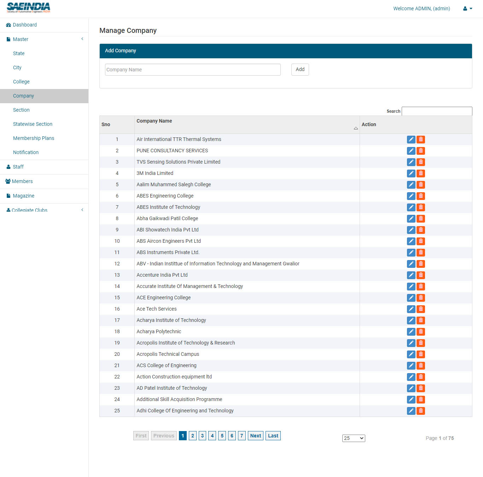This screenshot has width=483, height=477.
Task: Sort table by Company Name column
Action: (x=247, y=124)
